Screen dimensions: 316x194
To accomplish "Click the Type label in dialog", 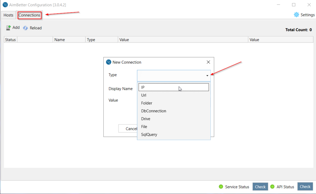I will click(113, 75).
